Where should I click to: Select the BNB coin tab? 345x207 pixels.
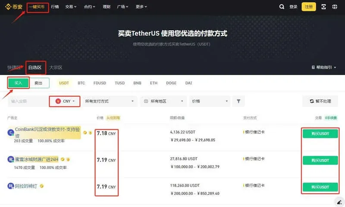[137, 83]
